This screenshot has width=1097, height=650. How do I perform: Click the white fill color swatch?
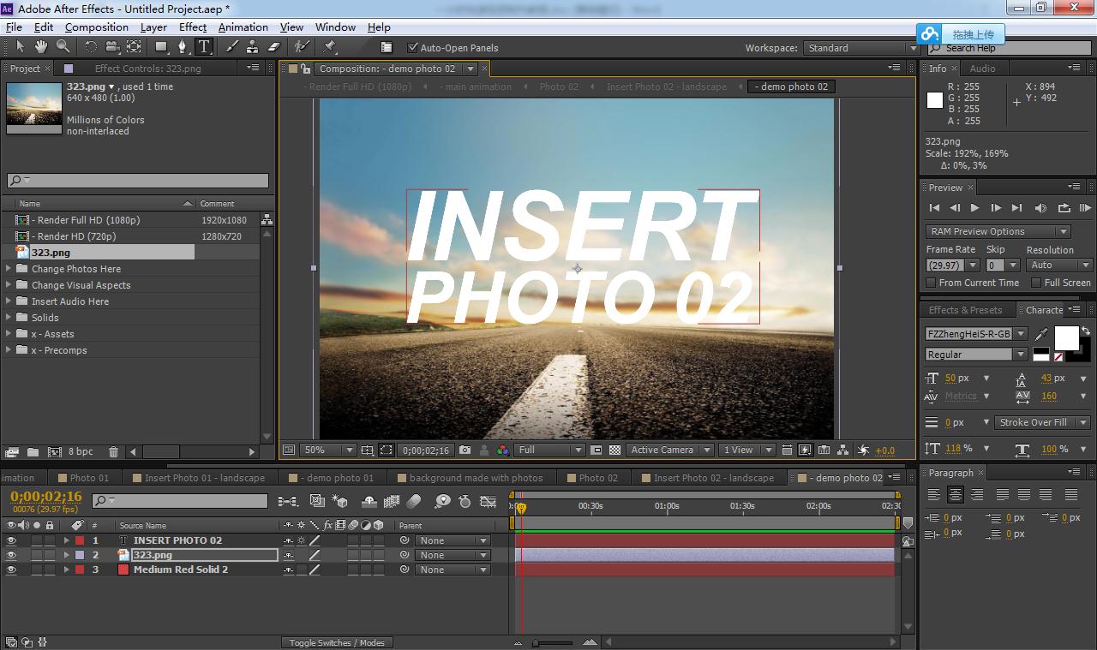point(1066,338)
